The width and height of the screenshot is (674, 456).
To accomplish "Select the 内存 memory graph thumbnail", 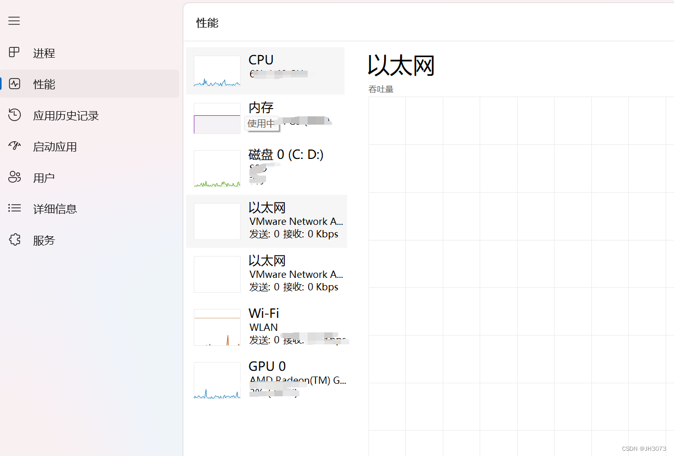I will [x=217, y=118].
